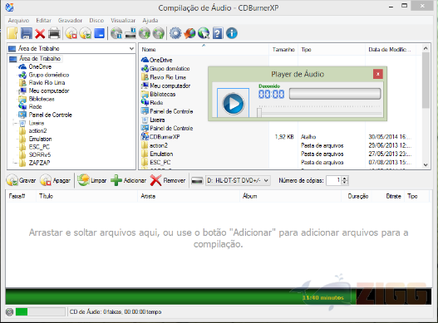Increase the number of copies with up arrow
Image resolution: width=438 pixels, height=323 pixels.
coord(345,179)
